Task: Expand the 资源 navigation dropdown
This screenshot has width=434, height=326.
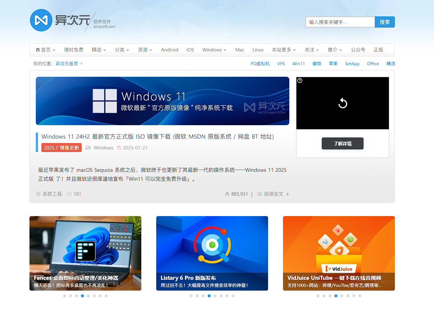Action: 145,50
